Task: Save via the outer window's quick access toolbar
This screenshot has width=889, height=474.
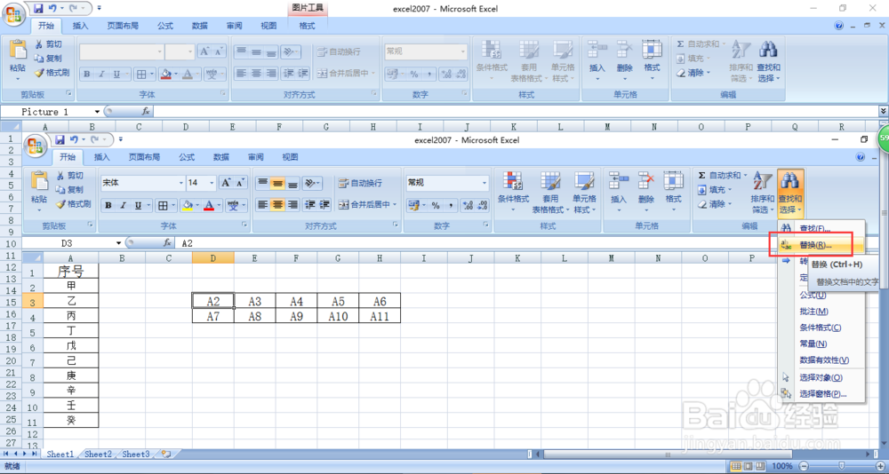Action: (x=38, y=9)
